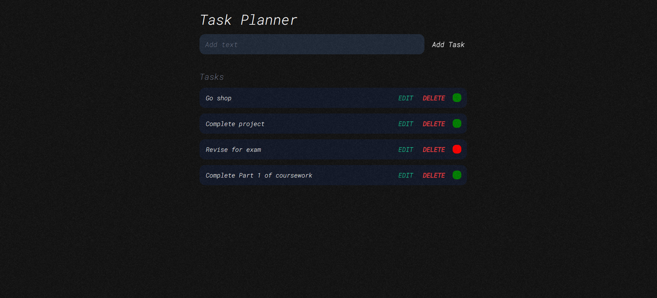Toggle the red circle on Revise for exam
657x298 pixels.
point(457,149)
